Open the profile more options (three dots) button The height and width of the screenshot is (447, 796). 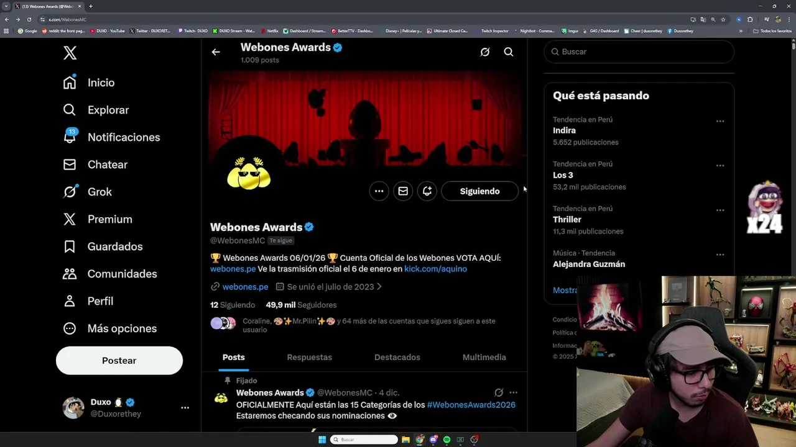[x=379, y=191]
